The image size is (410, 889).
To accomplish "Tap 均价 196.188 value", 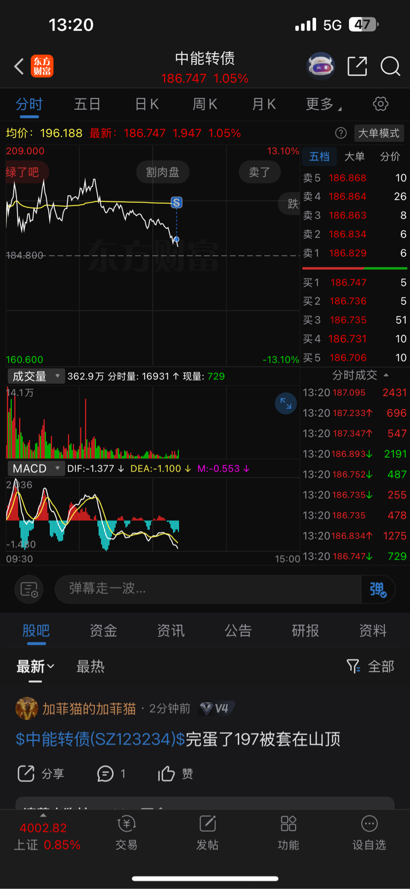I will tap(61, 133).
